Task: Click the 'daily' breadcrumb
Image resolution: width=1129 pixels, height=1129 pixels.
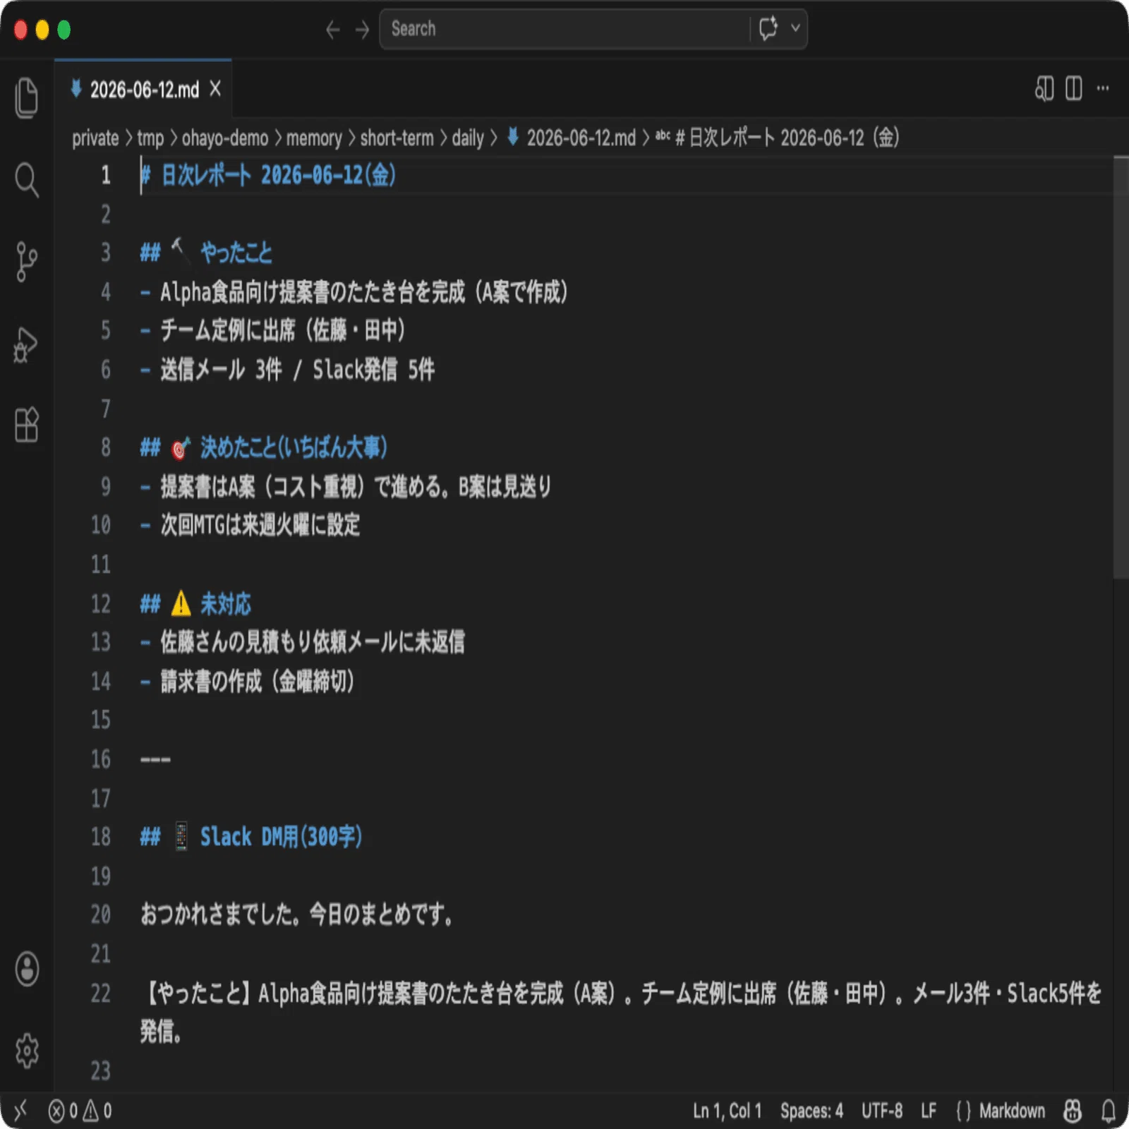Action: [x=468, y=138]
